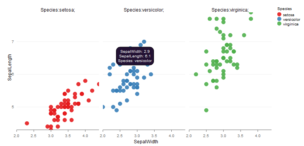
Task: Click the Species:versicolor; panel title
Action: coord(144,10)
